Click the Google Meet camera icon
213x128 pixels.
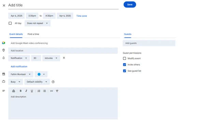tap(4, 43)
